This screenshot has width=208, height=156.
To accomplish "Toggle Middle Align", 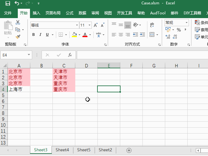I will click(x=121, y=25).
